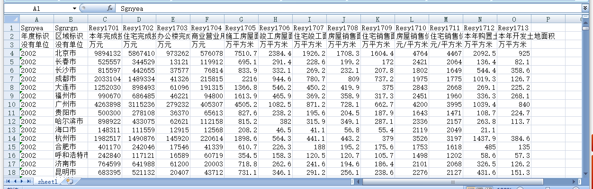Switch to the sheet1 tab

click(x=48, y=181)
